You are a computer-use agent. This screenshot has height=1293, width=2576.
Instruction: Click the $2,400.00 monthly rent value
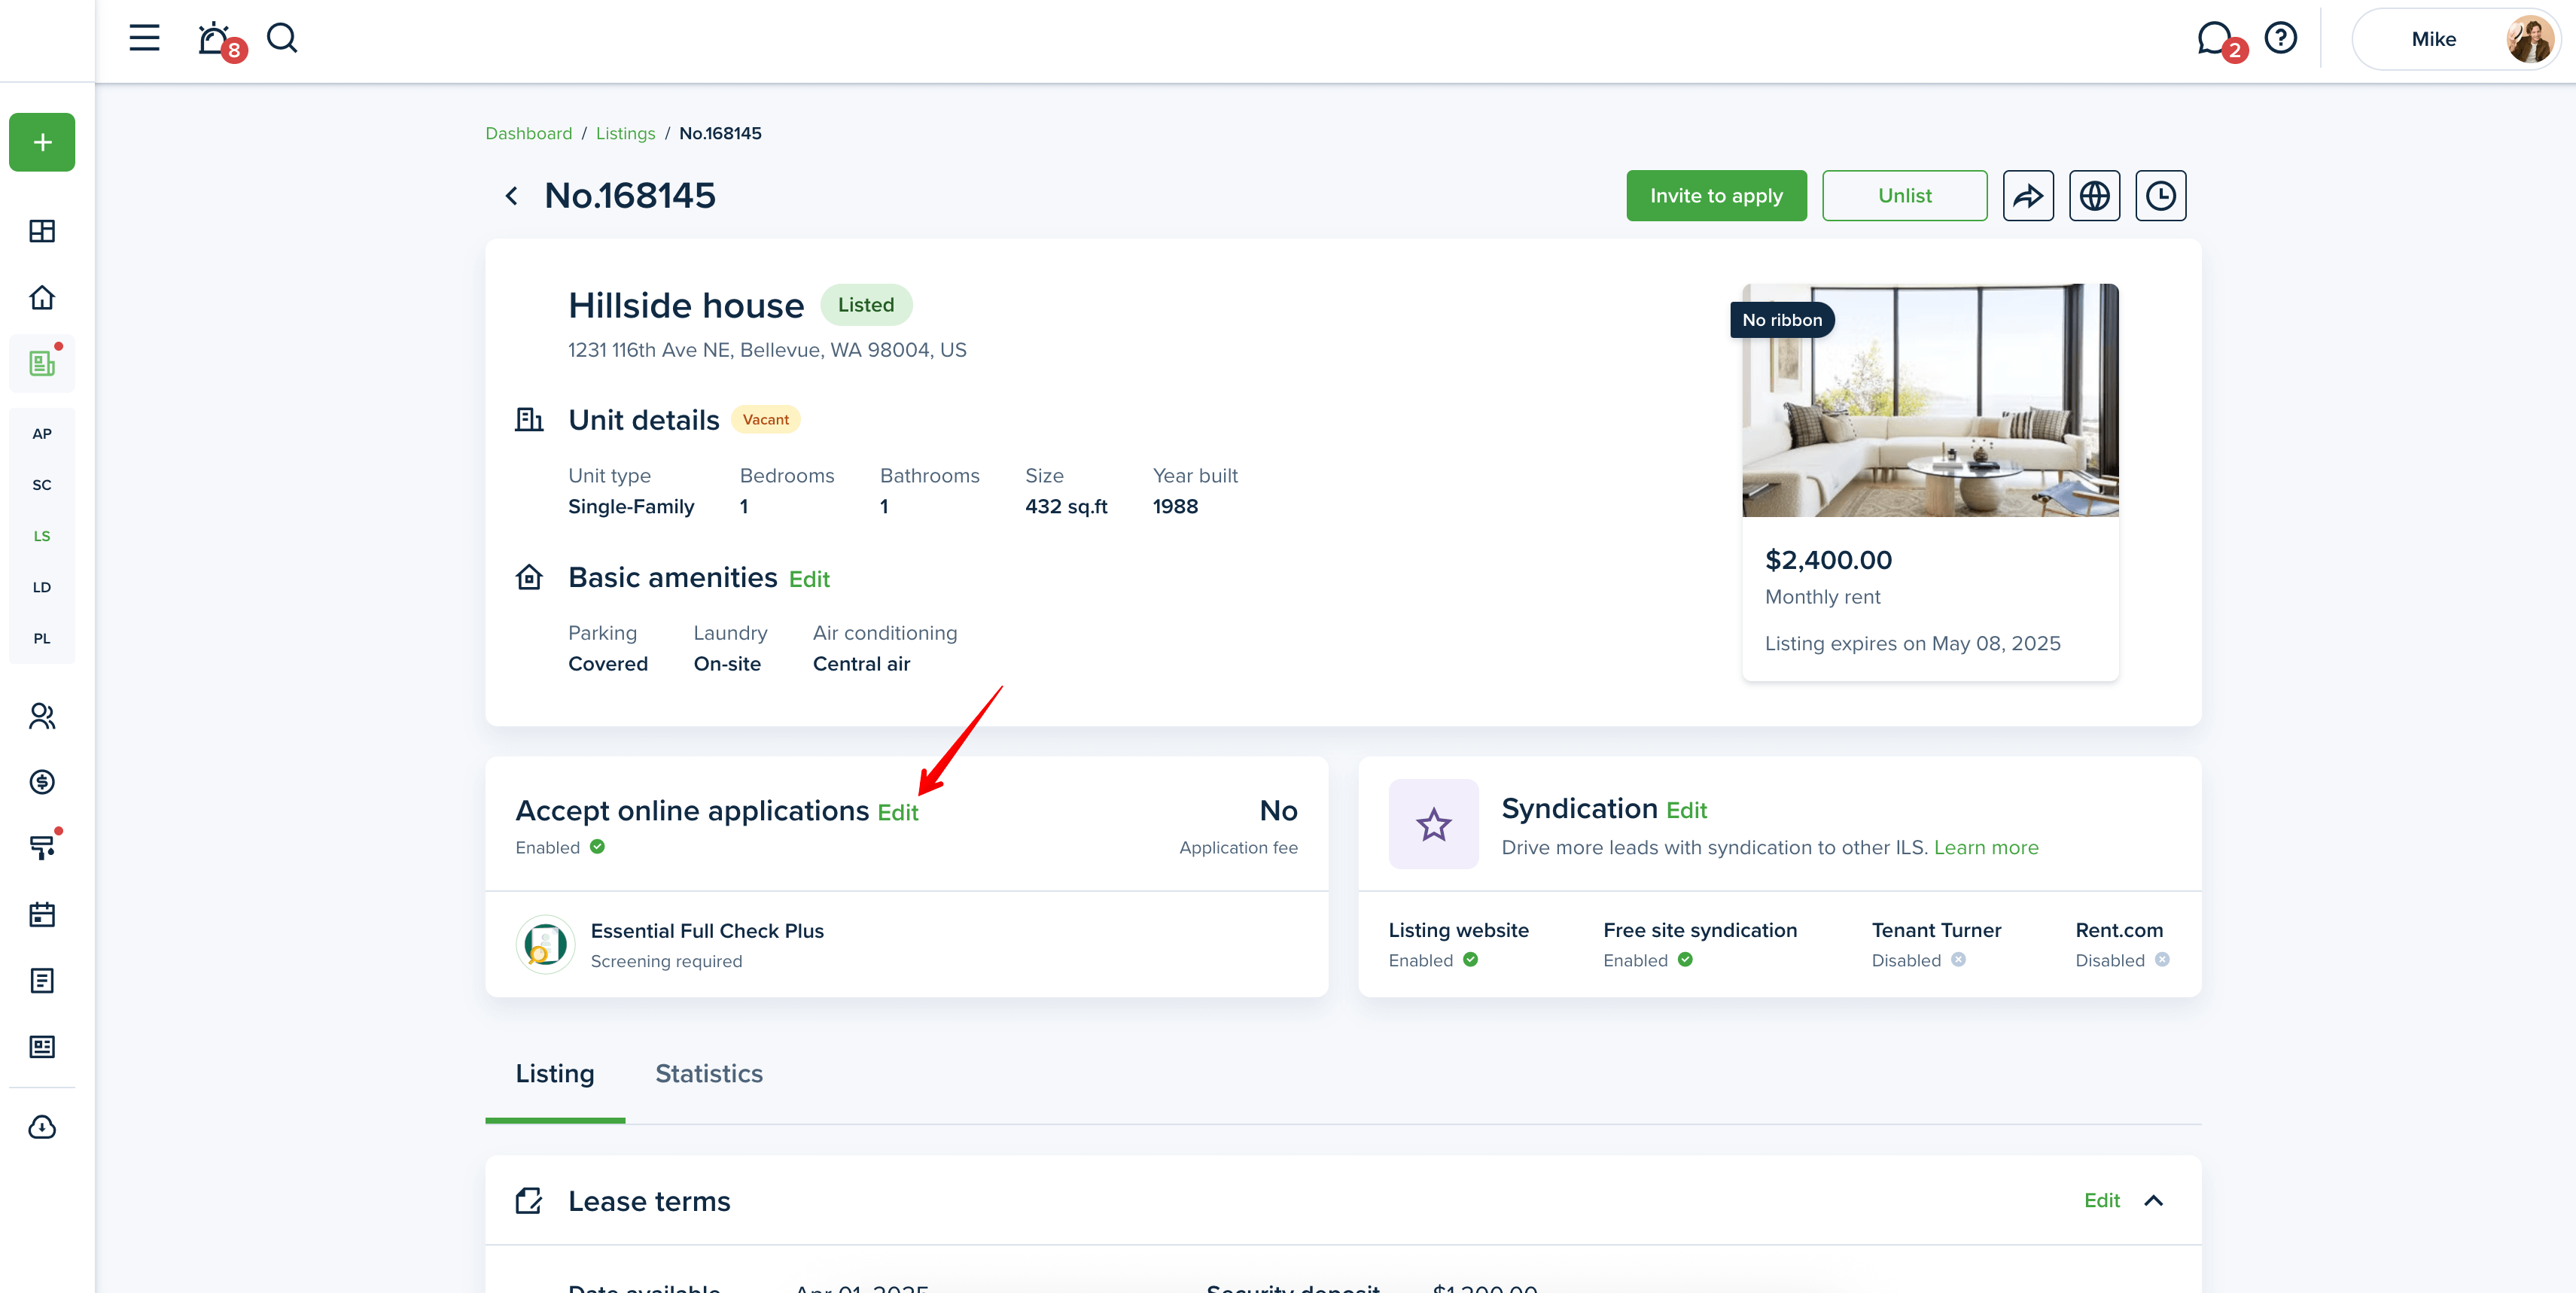point(1828,560)
